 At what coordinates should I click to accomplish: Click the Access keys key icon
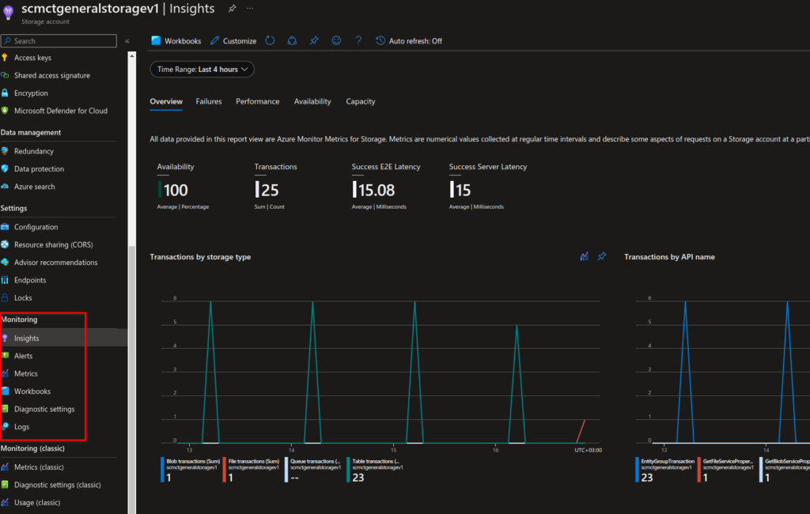(5, 58)
